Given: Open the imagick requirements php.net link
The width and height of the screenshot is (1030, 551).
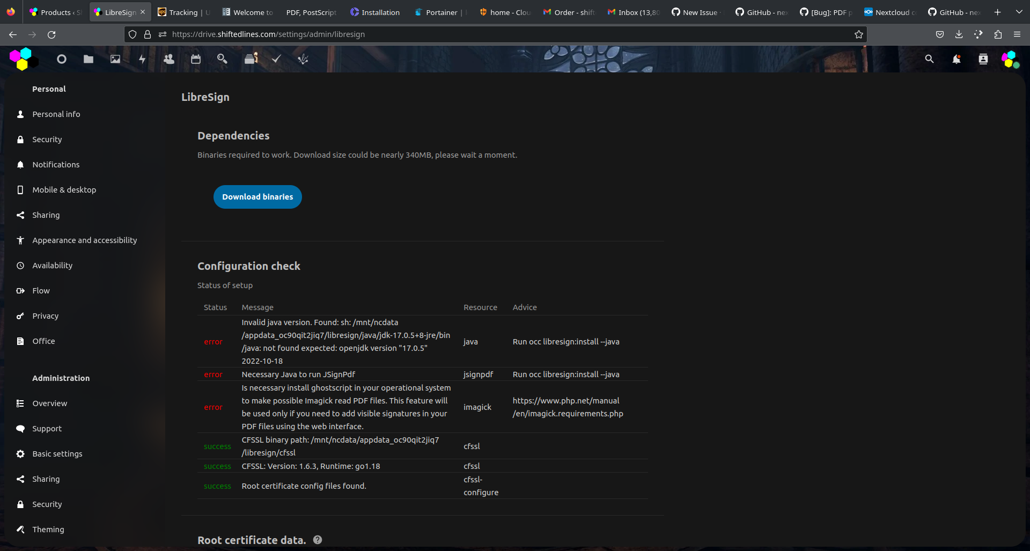Looking at the screenshot, I should (568, 407).
